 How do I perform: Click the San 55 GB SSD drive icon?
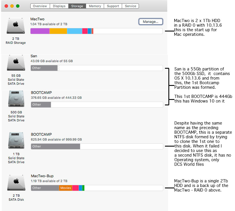[16, 63]
